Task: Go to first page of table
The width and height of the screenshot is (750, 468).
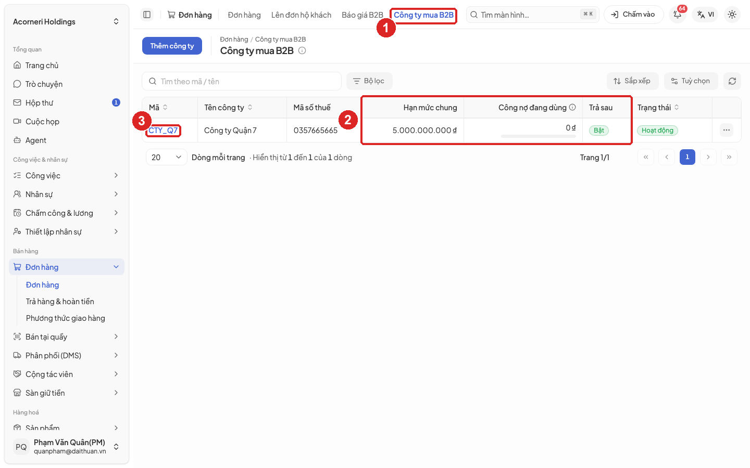Action: [x=646, y=157]
